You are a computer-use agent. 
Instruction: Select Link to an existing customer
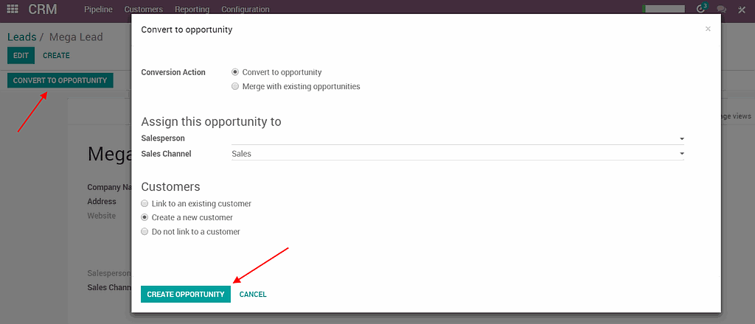[145, 203]
